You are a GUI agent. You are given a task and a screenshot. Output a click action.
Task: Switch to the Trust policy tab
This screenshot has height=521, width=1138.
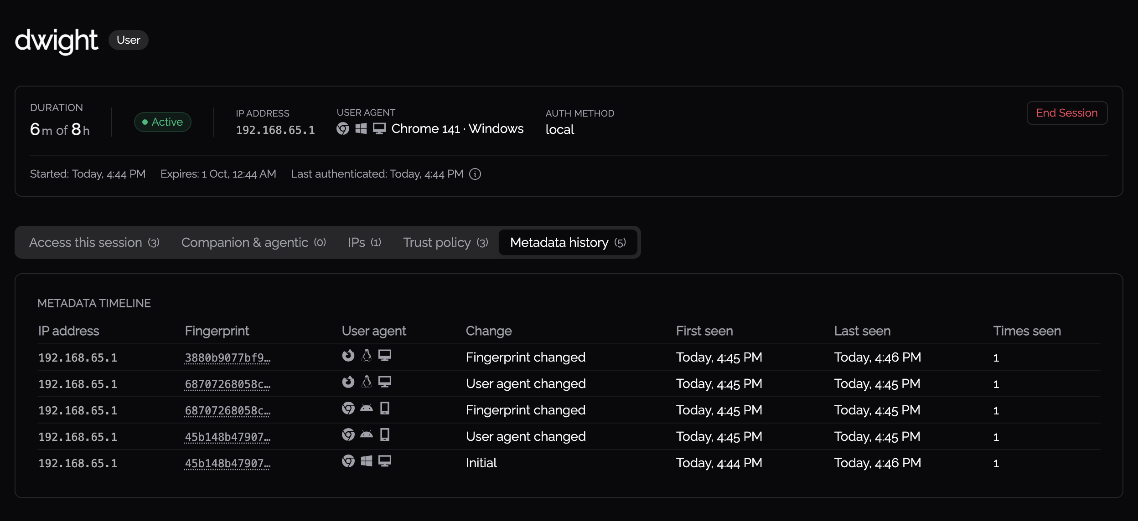pos(445,242)
